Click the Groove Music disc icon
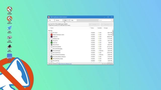Image resolution: width=161 pixels, height=90 pixels. [x=52, y=45]
